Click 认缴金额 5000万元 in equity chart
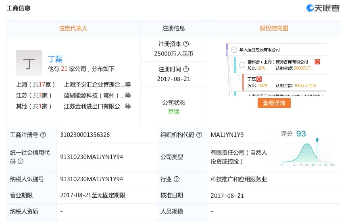Image resolution: width=352 pixels, height=221 pixels. [x=293, y=68]
